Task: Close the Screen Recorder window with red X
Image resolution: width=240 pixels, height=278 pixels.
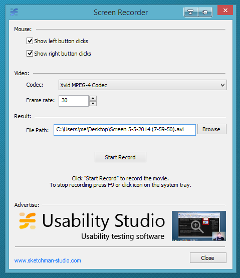Action: click(x=225, y=11)
